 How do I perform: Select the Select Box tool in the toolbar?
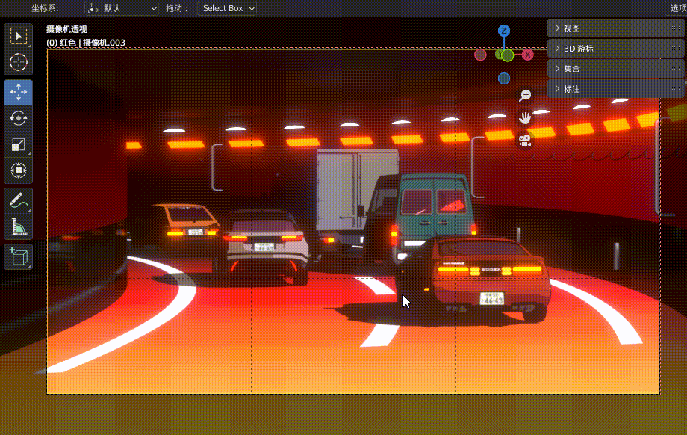click(x=19, y=36)
